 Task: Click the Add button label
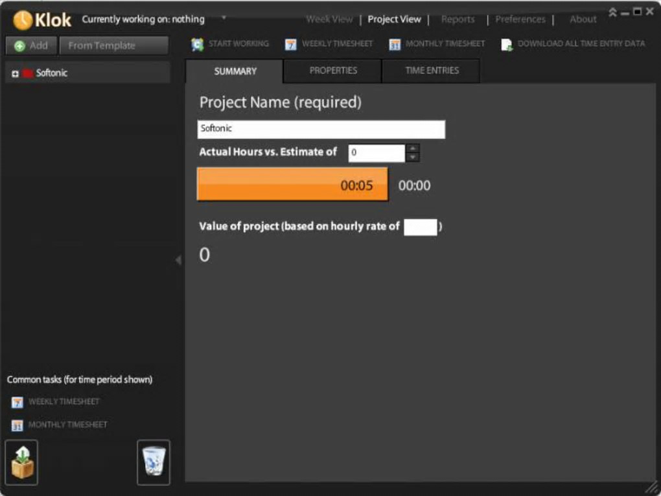(x=39, y=45)
